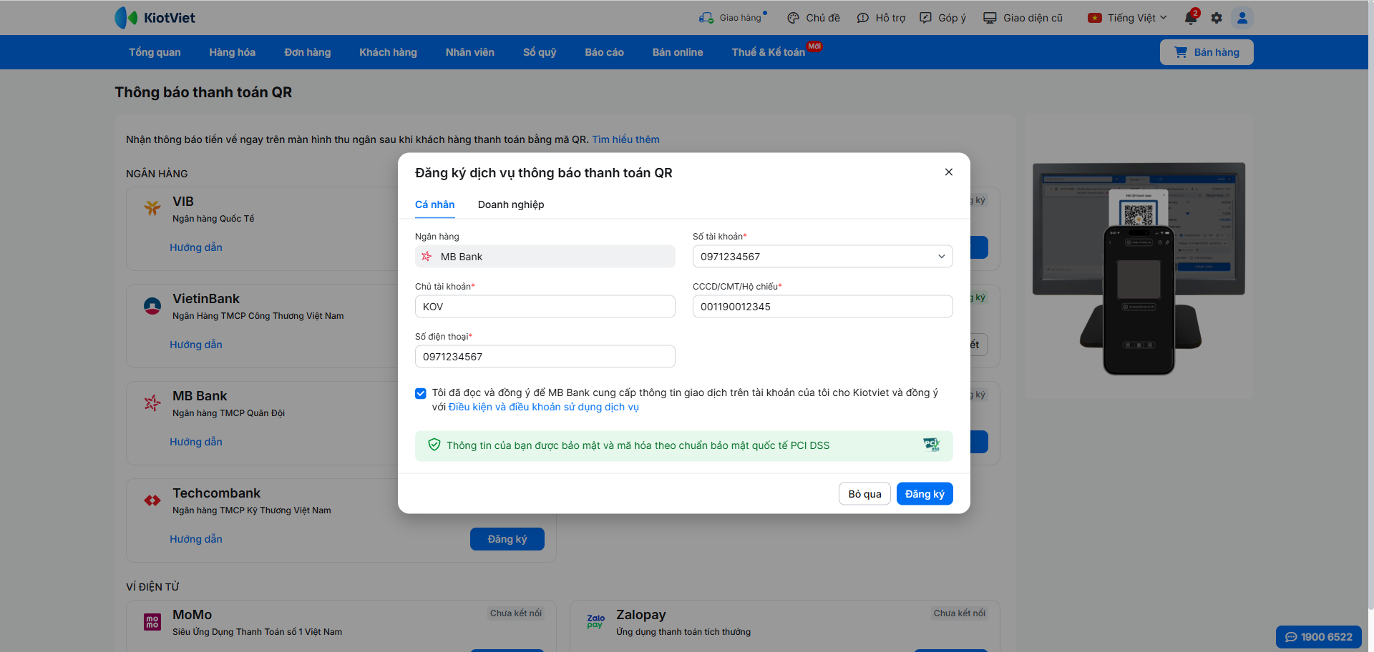This screenshot has width=1374, height=652.
Task: Open the MB Bank Hướng dẫn link
Action: 196,442
